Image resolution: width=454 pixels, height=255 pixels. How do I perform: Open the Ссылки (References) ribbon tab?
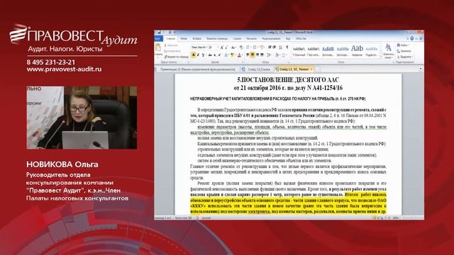click(237, 38)
